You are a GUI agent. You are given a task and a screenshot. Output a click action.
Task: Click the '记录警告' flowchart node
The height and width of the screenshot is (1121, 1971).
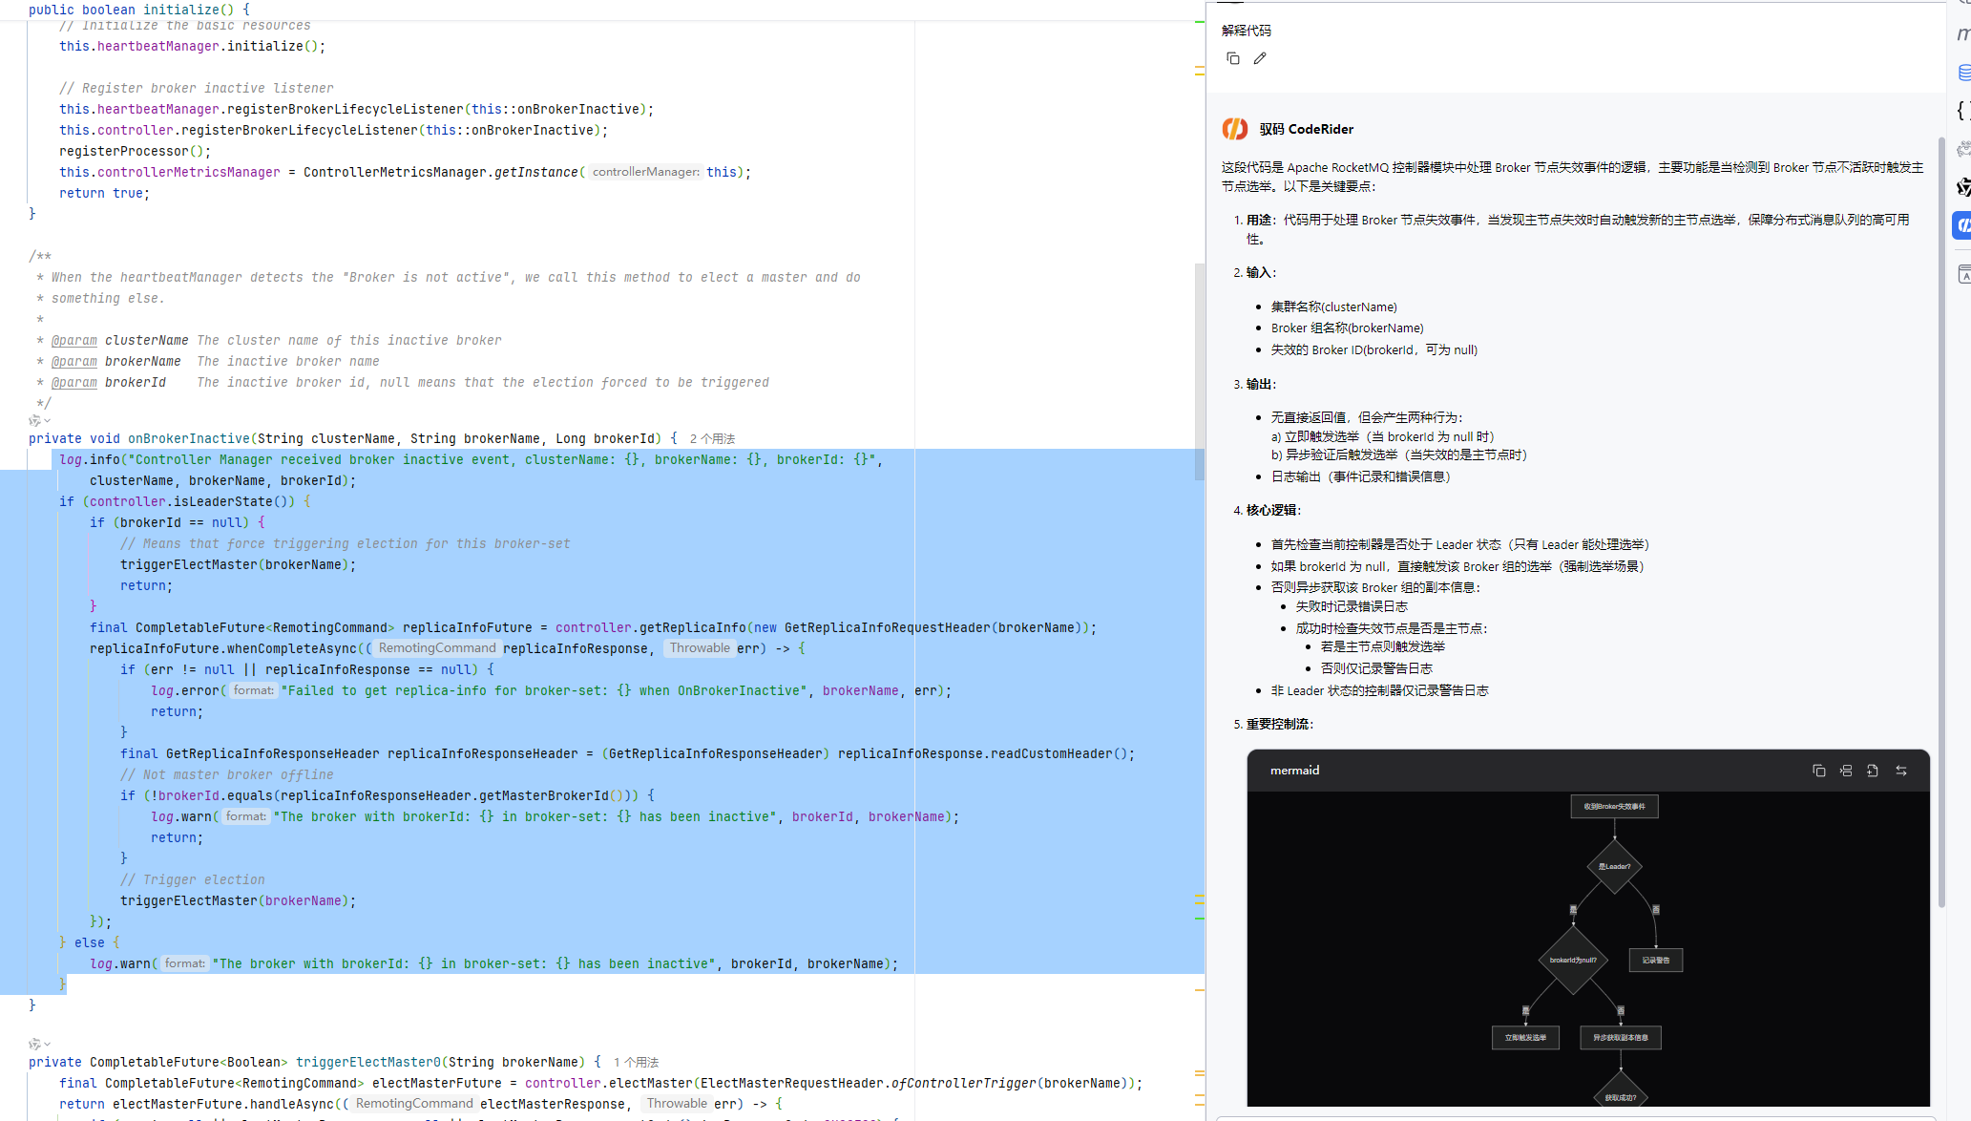(1656, 961)
